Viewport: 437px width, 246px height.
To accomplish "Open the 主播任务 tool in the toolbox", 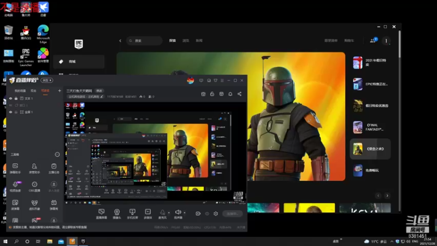I will pyautogui.click(x=54, y=168).
